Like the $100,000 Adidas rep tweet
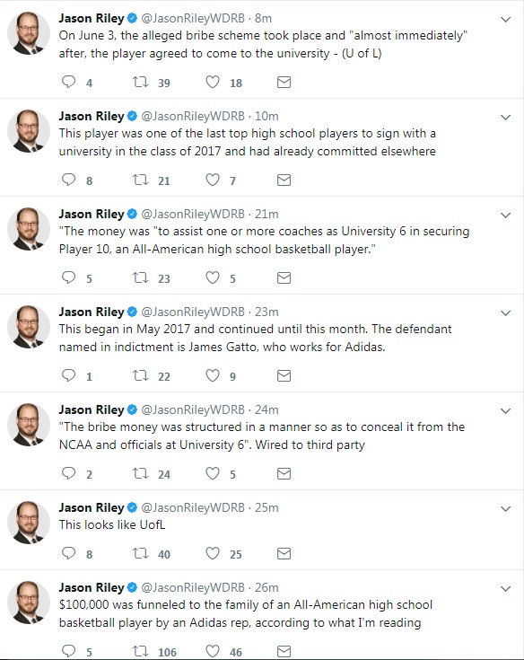The image size is (524, 660). click(213, 651)
